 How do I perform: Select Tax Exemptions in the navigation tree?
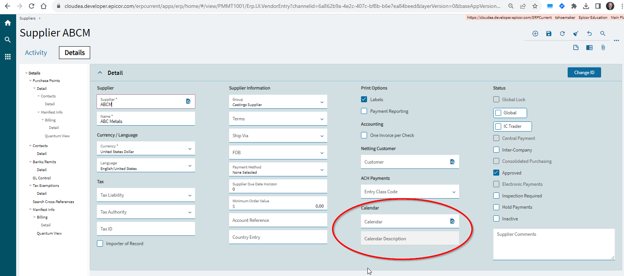click(x=46, y=185)
